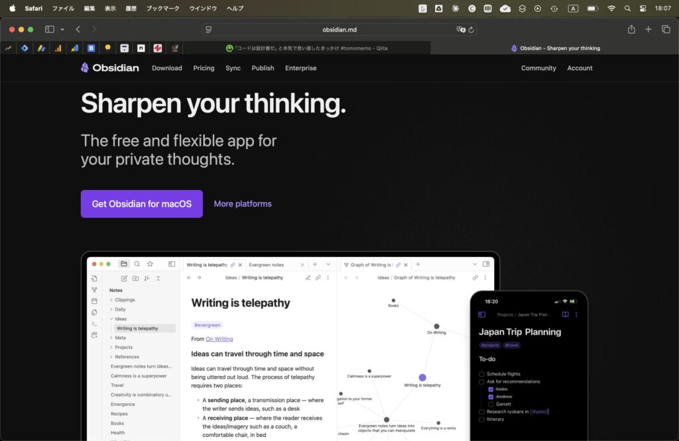Open the More platforms link
The image size is (679, 441).
click(243, 204)
